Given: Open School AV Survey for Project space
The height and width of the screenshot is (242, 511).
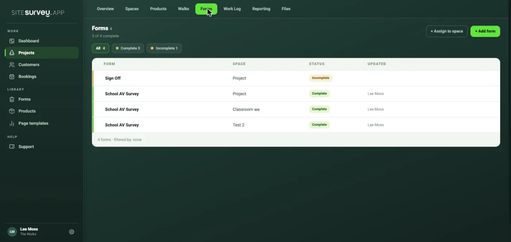Looking at the screenshot, I should tap(296, 94).
